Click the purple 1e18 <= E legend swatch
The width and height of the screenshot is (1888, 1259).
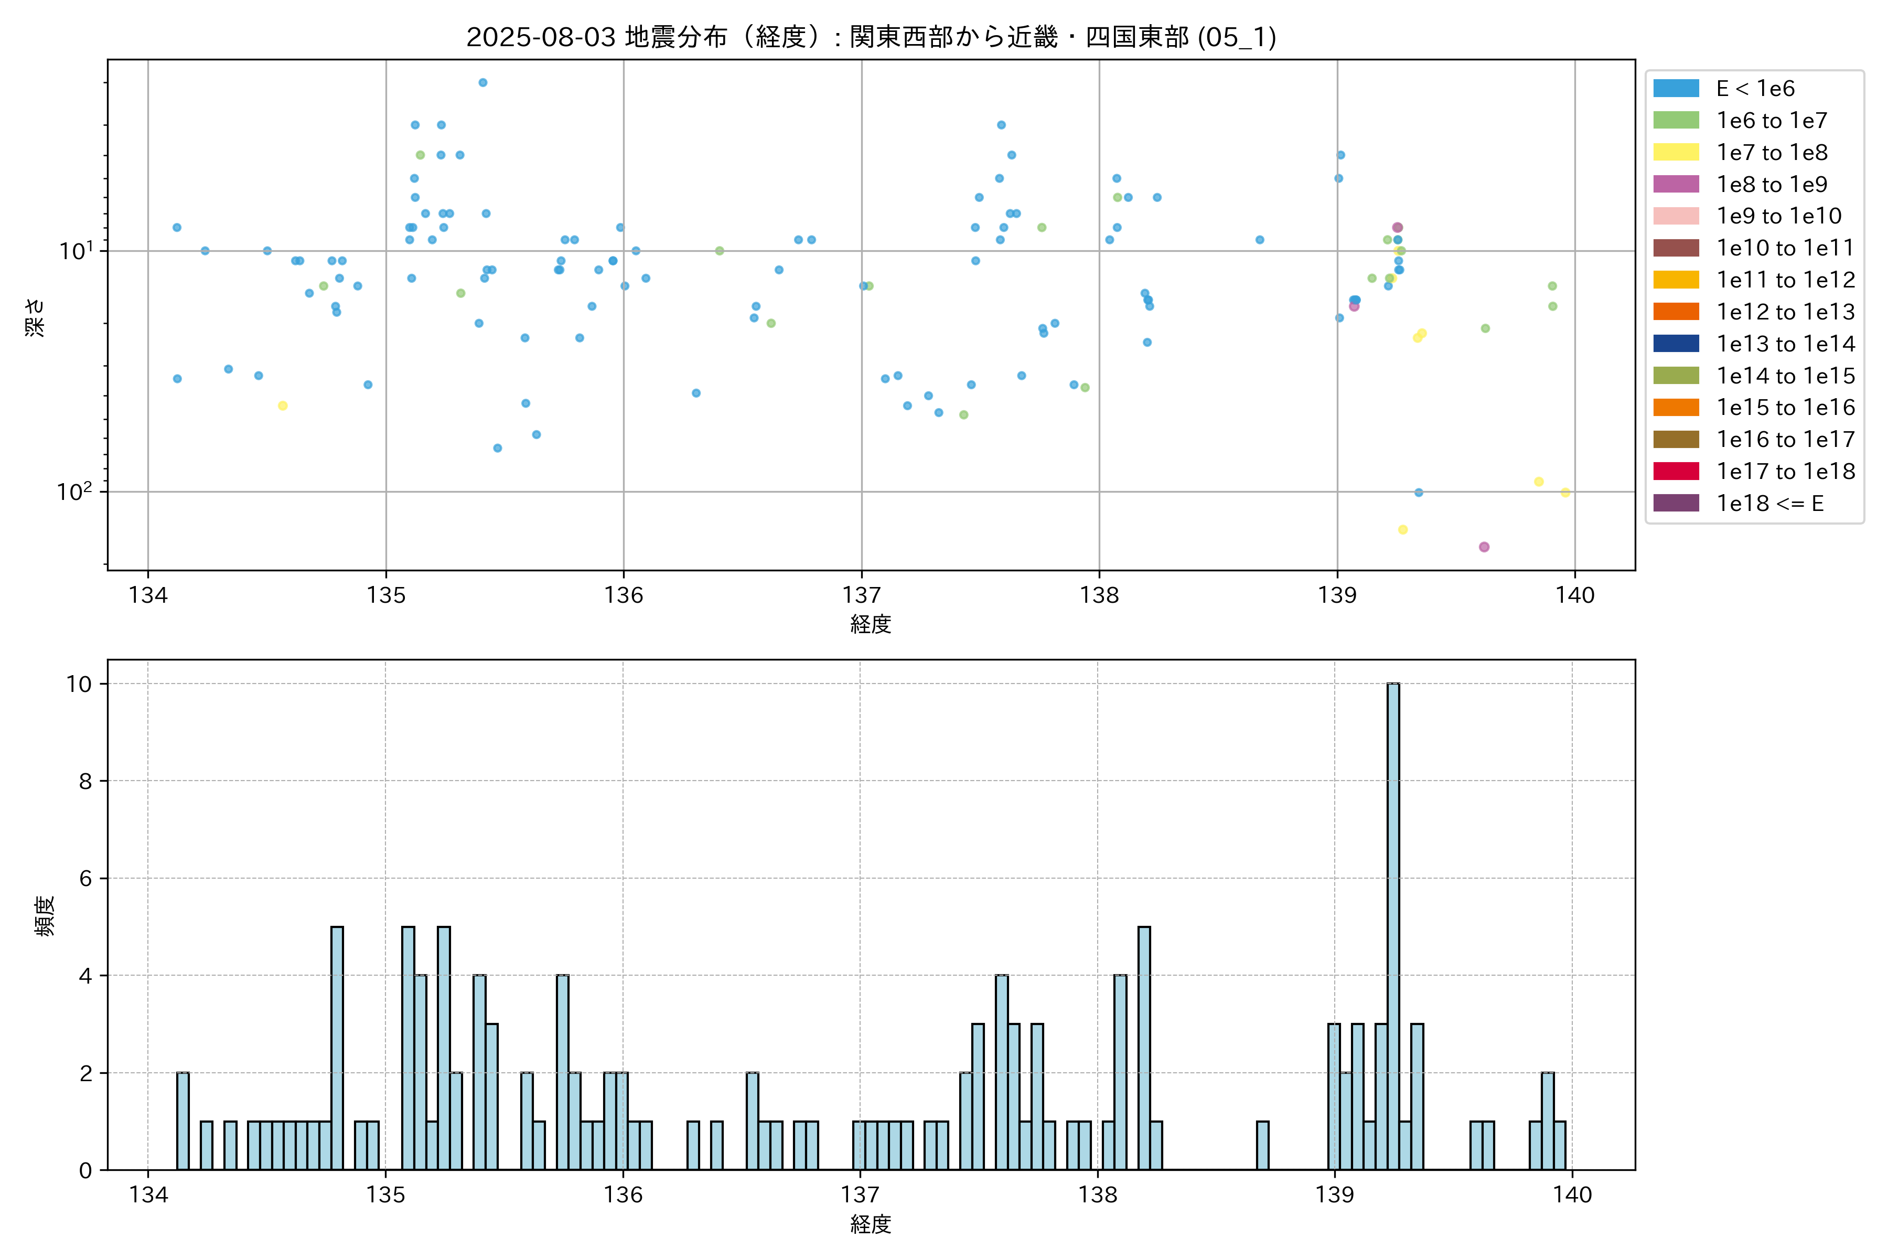pos(1675,503)
